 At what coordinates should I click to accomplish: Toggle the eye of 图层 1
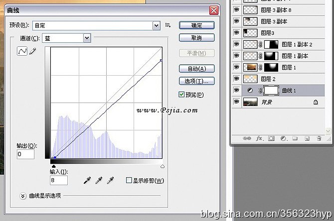click(236, 67)
